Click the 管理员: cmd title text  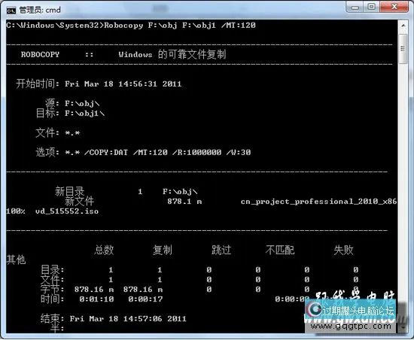[40, 10]
